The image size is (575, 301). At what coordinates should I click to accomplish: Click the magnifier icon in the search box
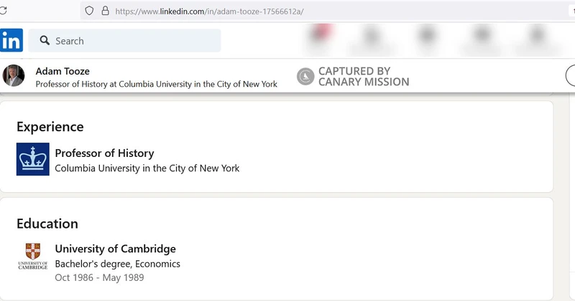(x=45, y=41)
